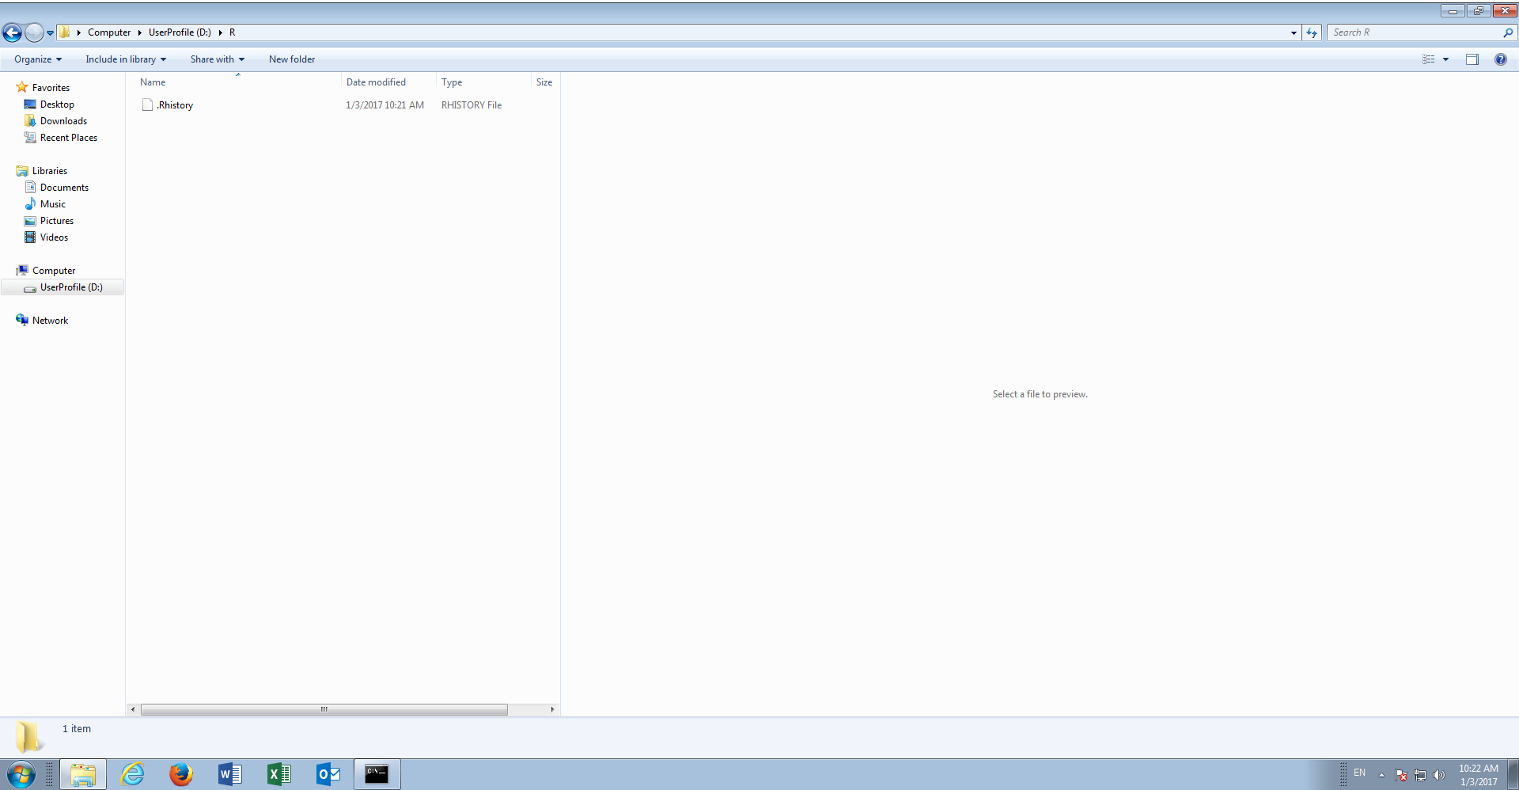
Task: Click the .Rhistory blank file icon
Action: point(147,105)
